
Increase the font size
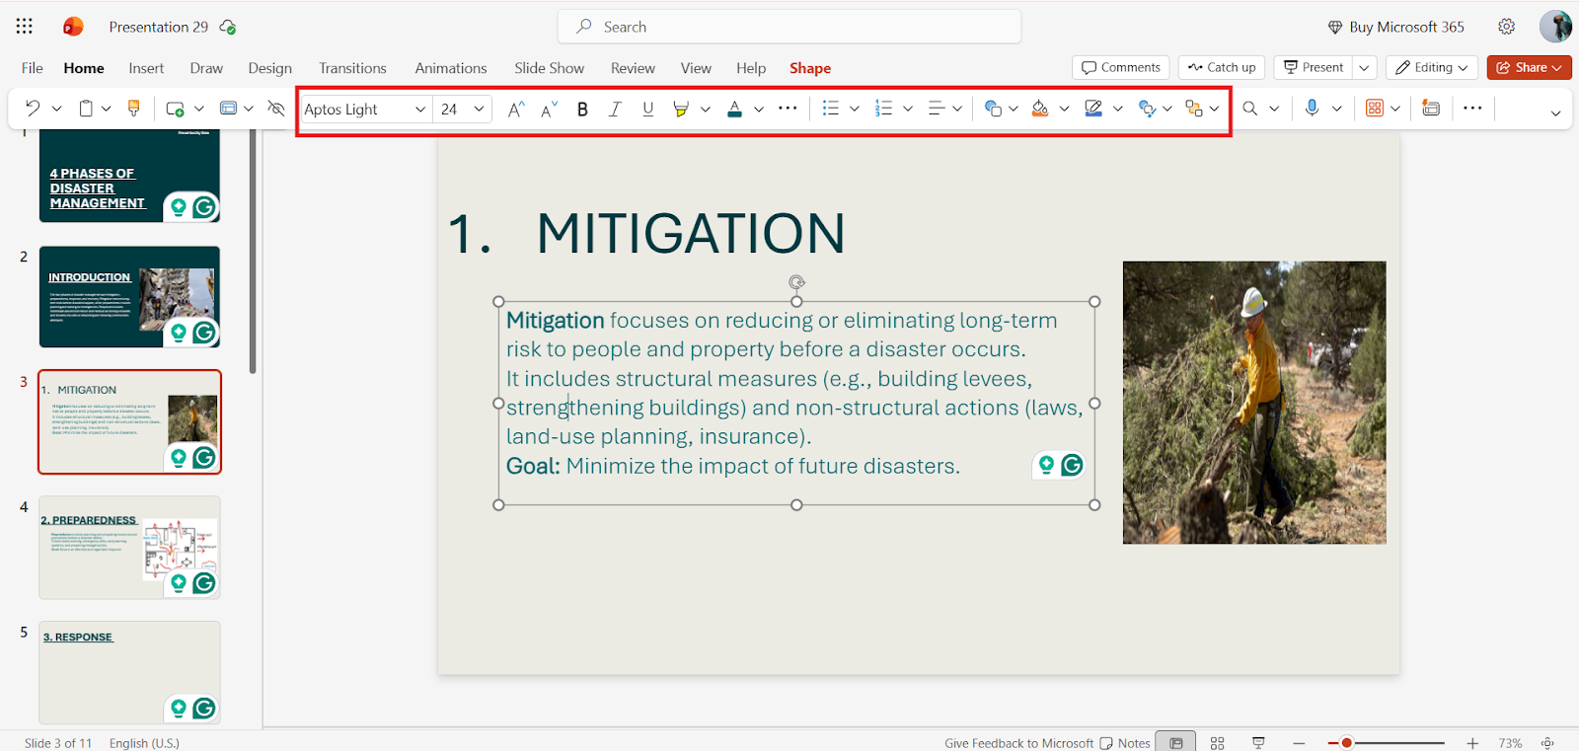point(516,110)
